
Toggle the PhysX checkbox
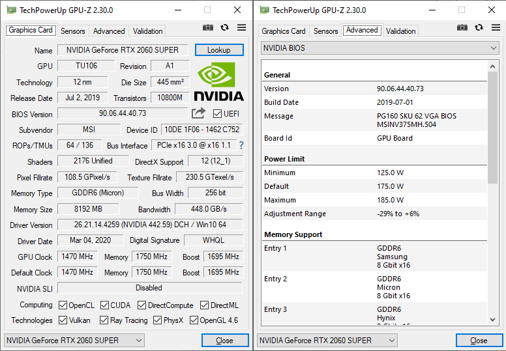(x=158, y=320)
